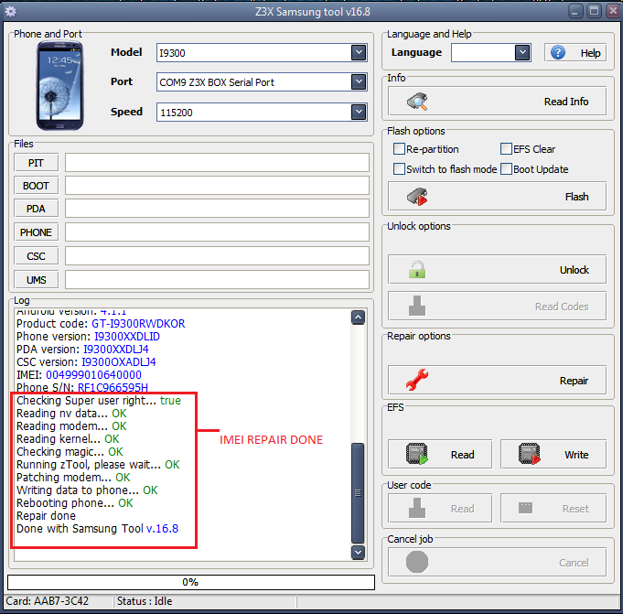
Task: Toggle the EFS Clear checkbox
Action: [506, 148]
